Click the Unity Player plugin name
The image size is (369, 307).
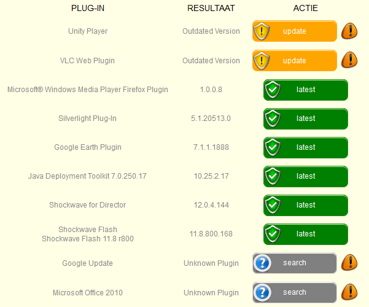[x=88, y=31]
